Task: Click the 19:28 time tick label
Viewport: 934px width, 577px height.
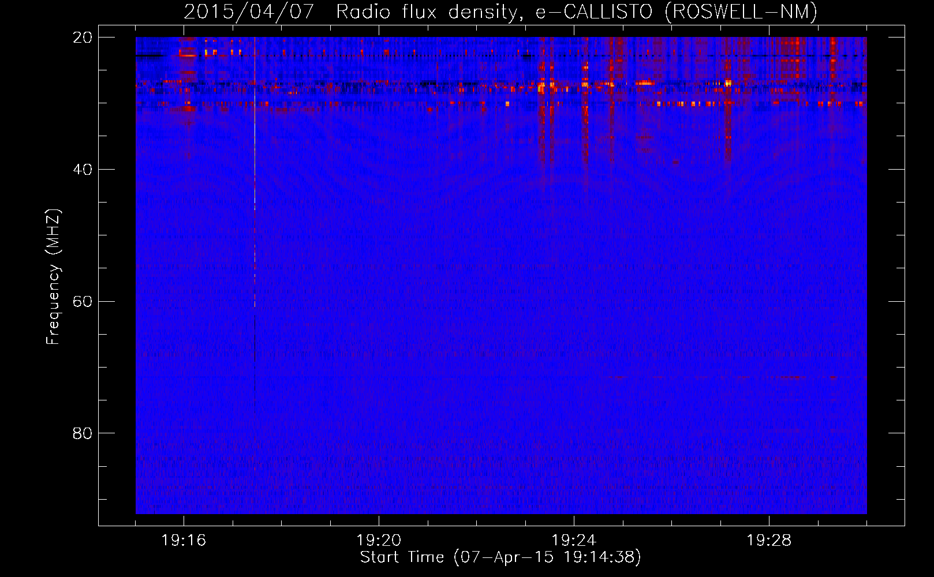Action: point(769,540)
